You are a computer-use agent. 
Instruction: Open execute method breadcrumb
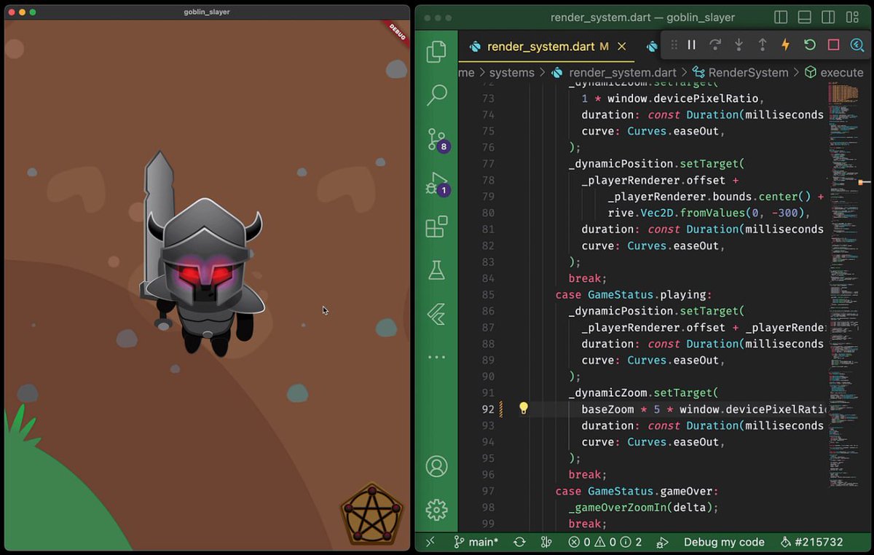[x=834, y=73]
